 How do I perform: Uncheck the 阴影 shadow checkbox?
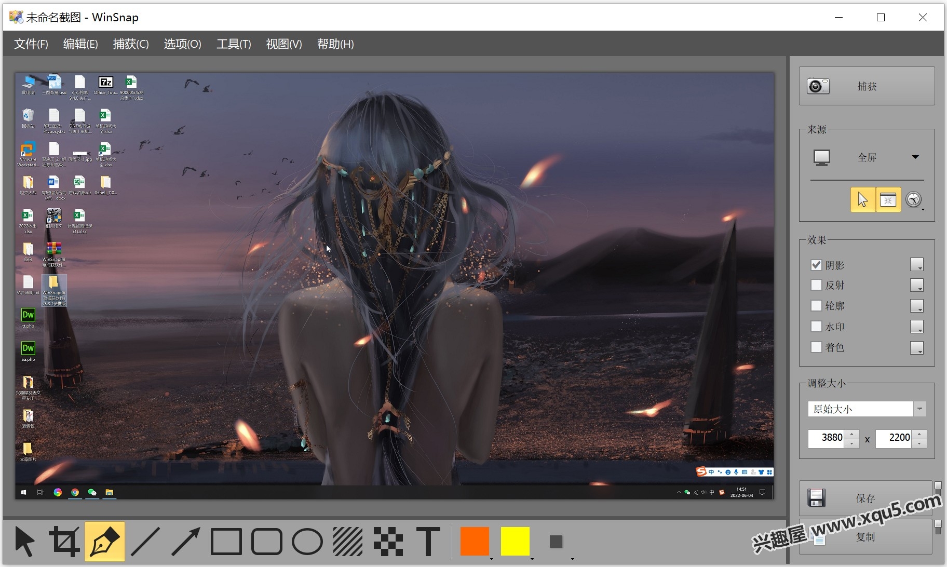(816, 265)
